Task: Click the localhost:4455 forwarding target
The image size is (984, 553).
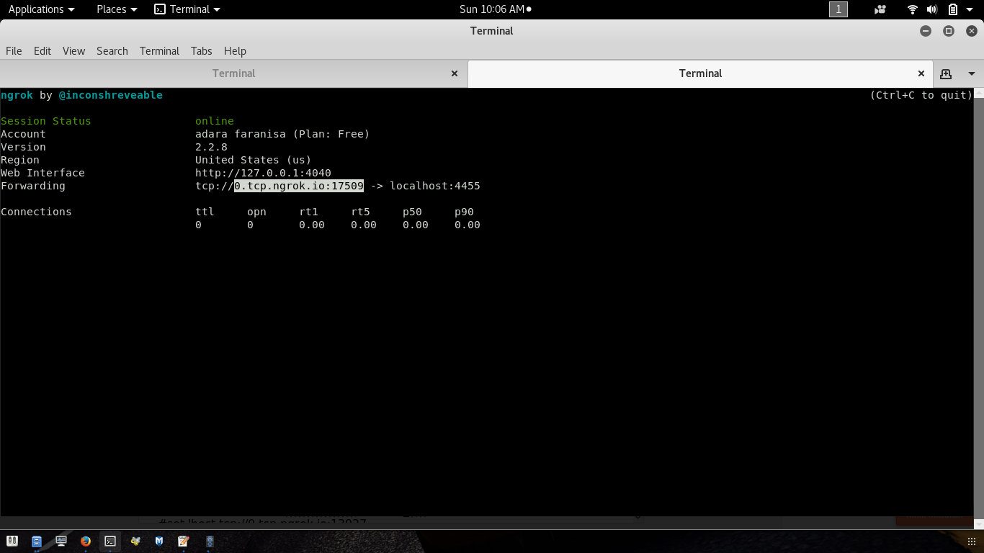Action: click(x=435, y=186)
